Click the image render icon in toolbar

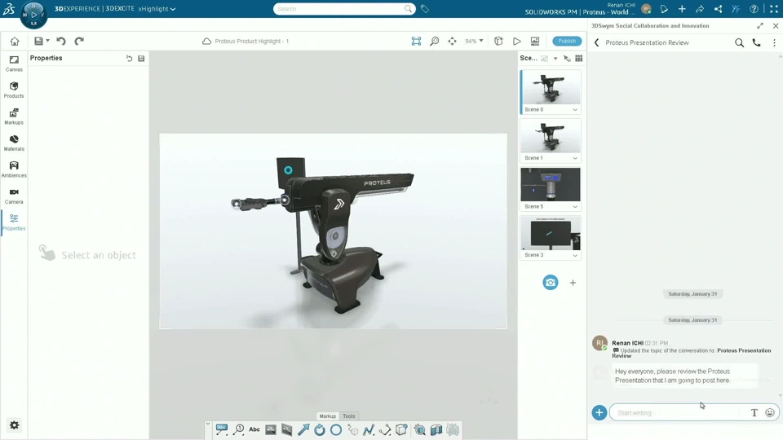click(535, 41)
